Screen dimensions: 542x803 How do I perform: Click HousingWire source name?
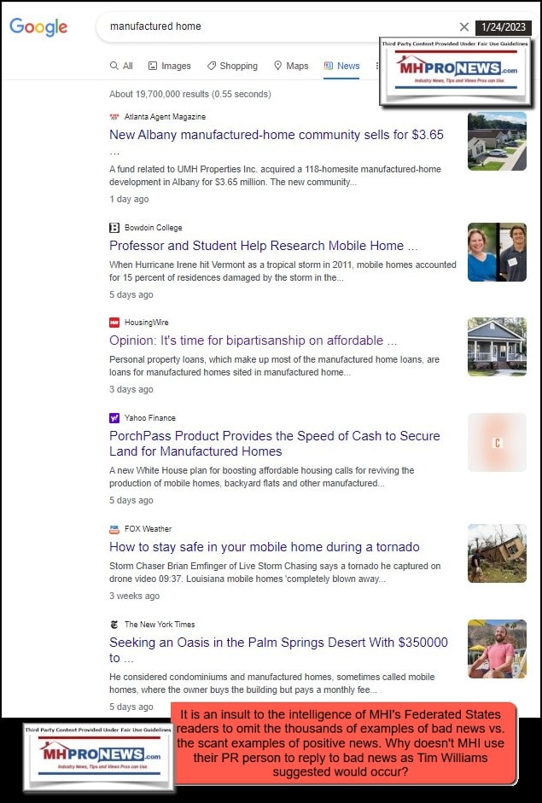147,322
